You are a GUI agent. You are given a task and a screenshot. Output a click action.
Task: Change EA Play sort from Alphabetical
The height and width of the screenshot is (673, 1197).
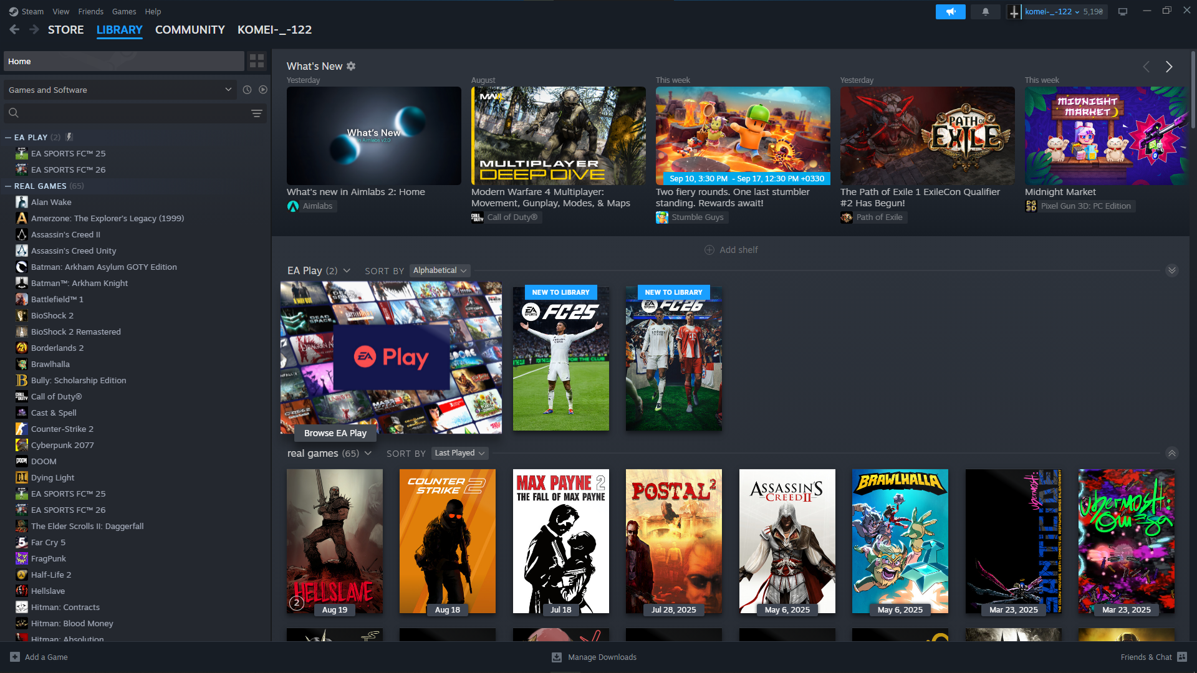440,270
